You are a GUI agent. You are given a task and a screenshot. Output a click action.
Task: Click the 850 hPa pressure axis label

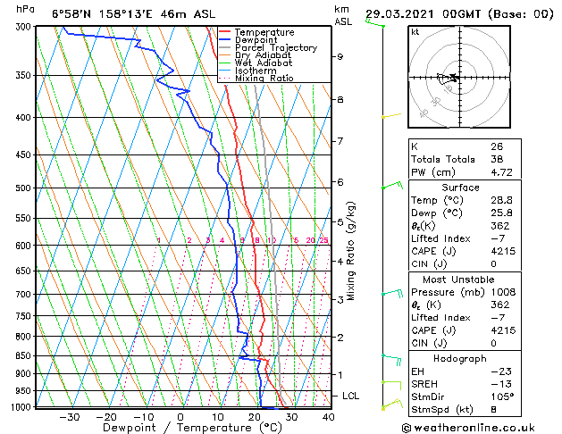pyautogui.click(x=25, y=355)
